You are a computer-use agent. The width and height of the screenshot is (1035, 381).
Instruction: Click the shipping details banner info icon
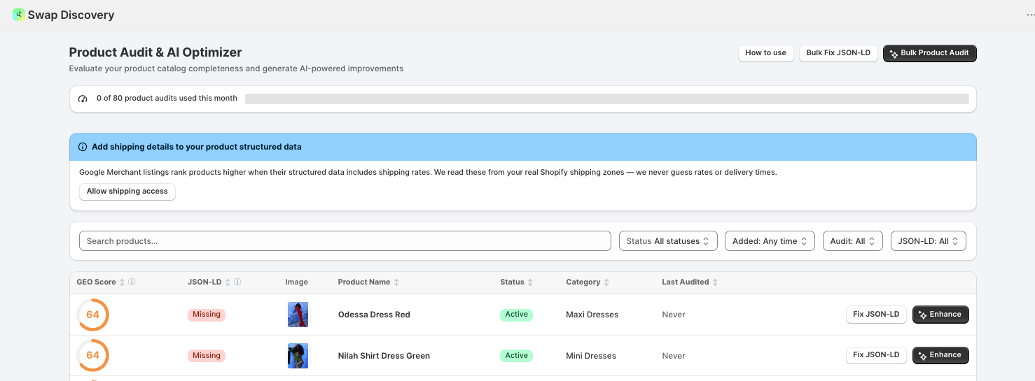tap(83, 147)
